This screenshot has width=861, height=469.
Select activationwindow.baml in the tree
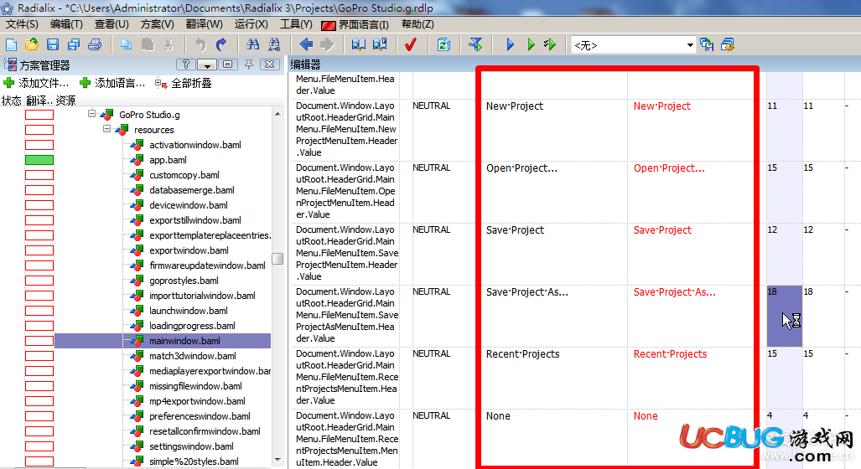click(x=195, y=145)
